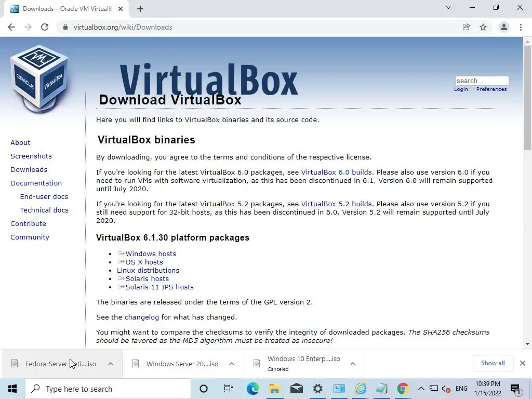
Task: Open File Explorer from taskbar
Action: (274, 389)
